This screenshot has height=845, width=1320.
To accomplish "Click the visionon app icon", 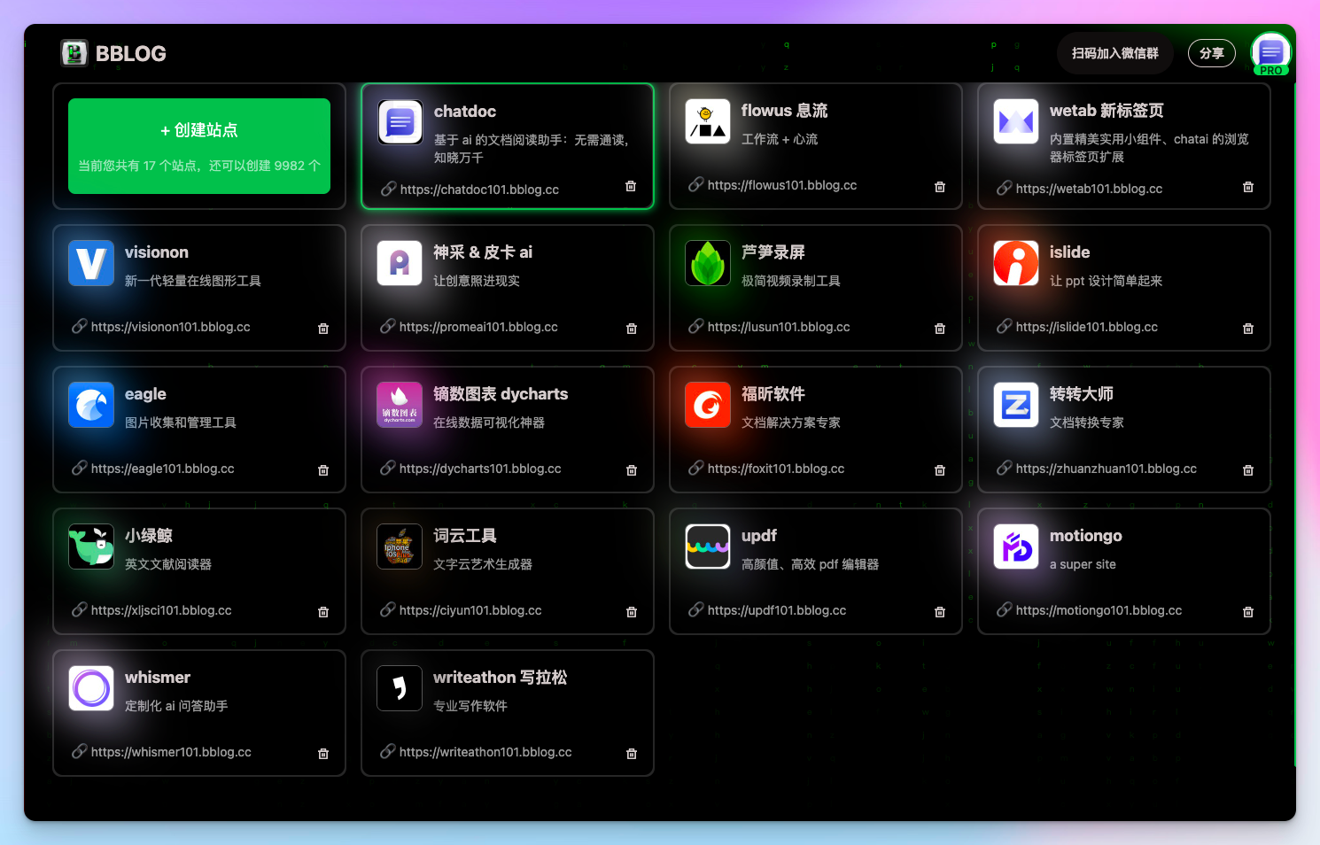I will 91,263.
